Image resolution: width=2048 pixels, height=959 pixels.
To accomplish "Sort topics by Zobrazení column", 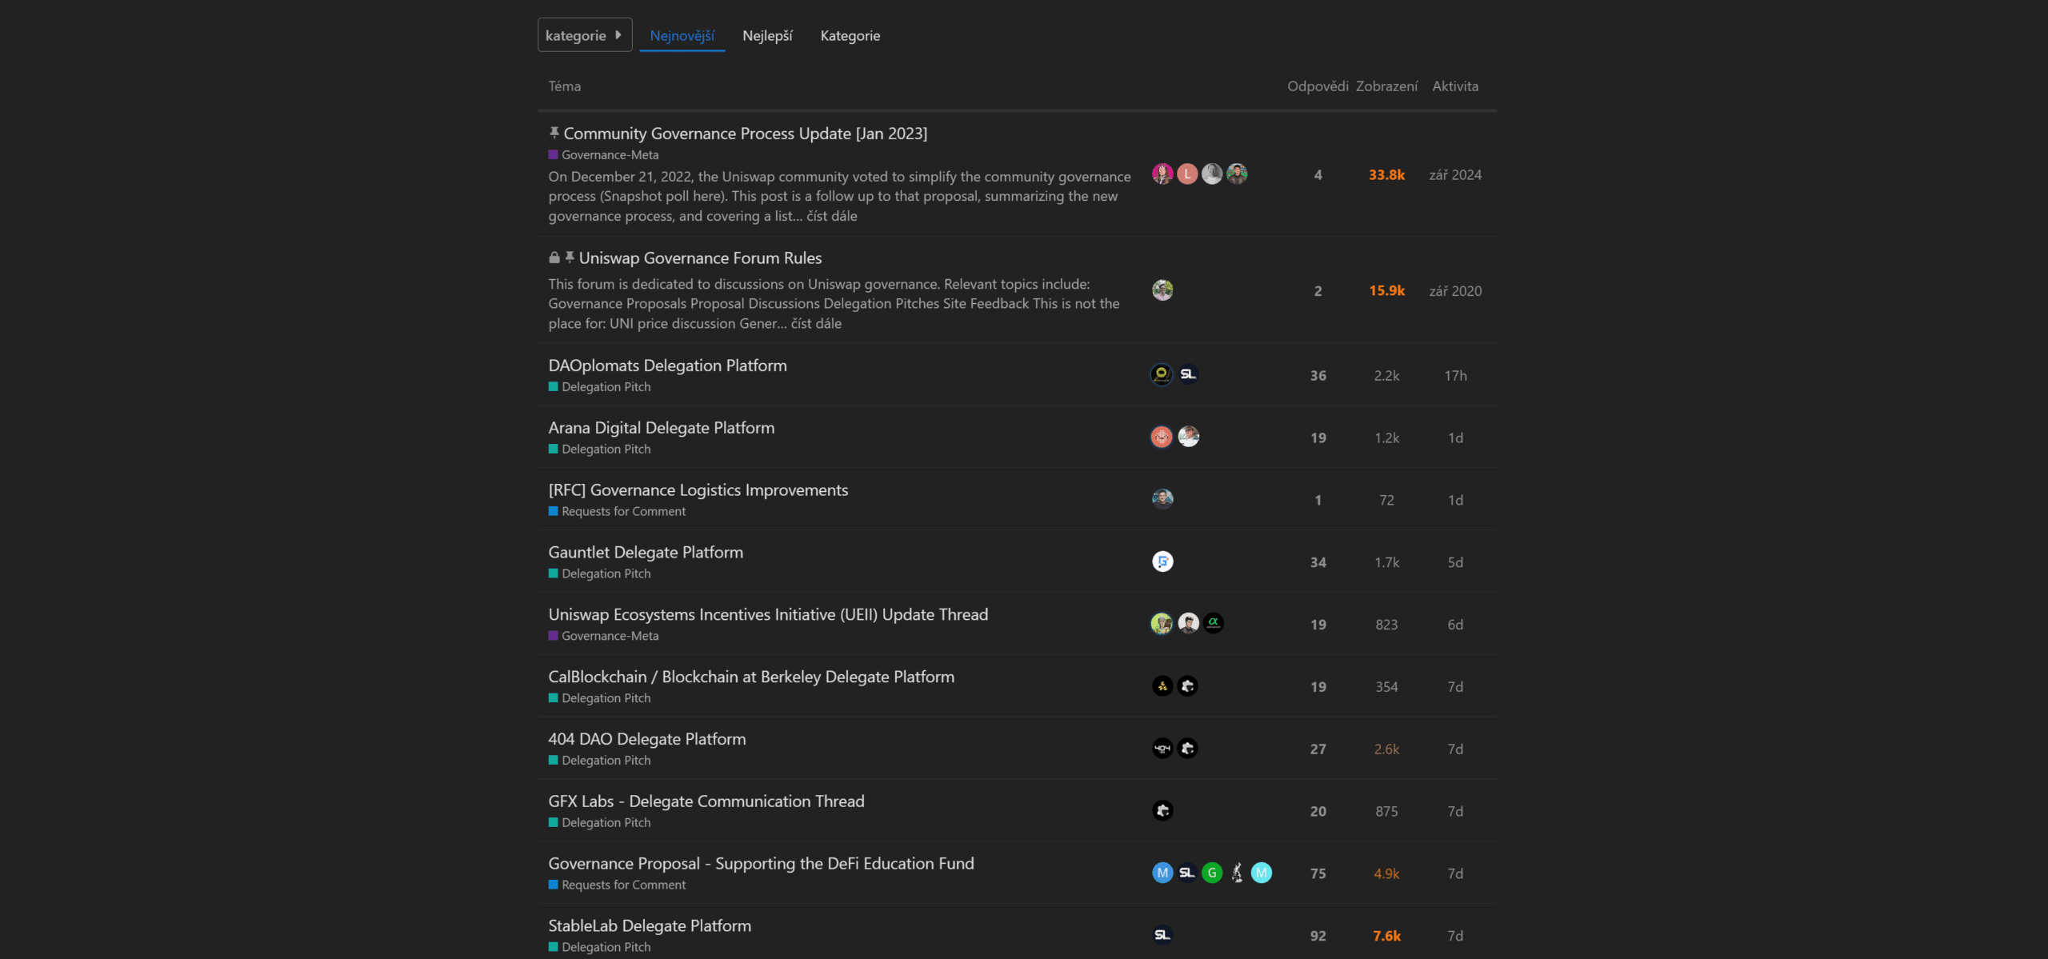I will [1386, 86].
